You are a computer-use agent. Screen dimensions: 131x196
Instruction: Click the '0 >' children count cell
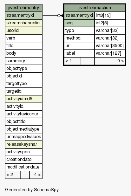point(110,61)
